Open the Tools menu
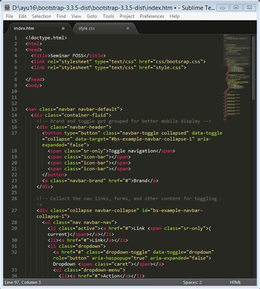The image size is (260, 289). [109, 16]
